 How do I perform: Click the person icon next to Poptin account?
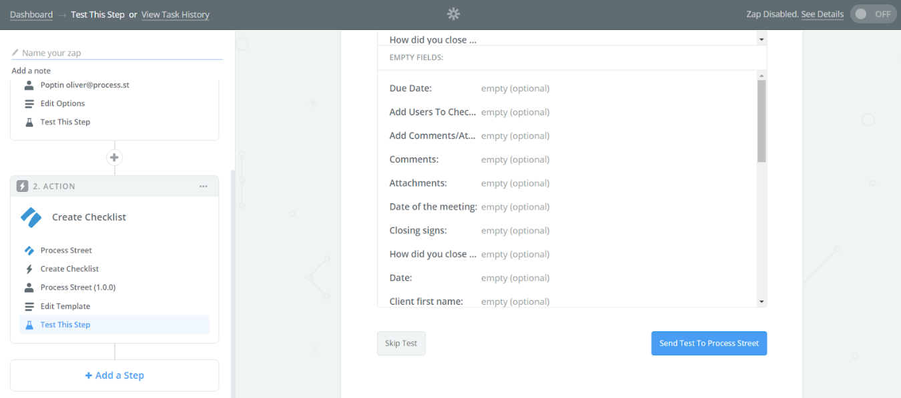coord(29,85)
